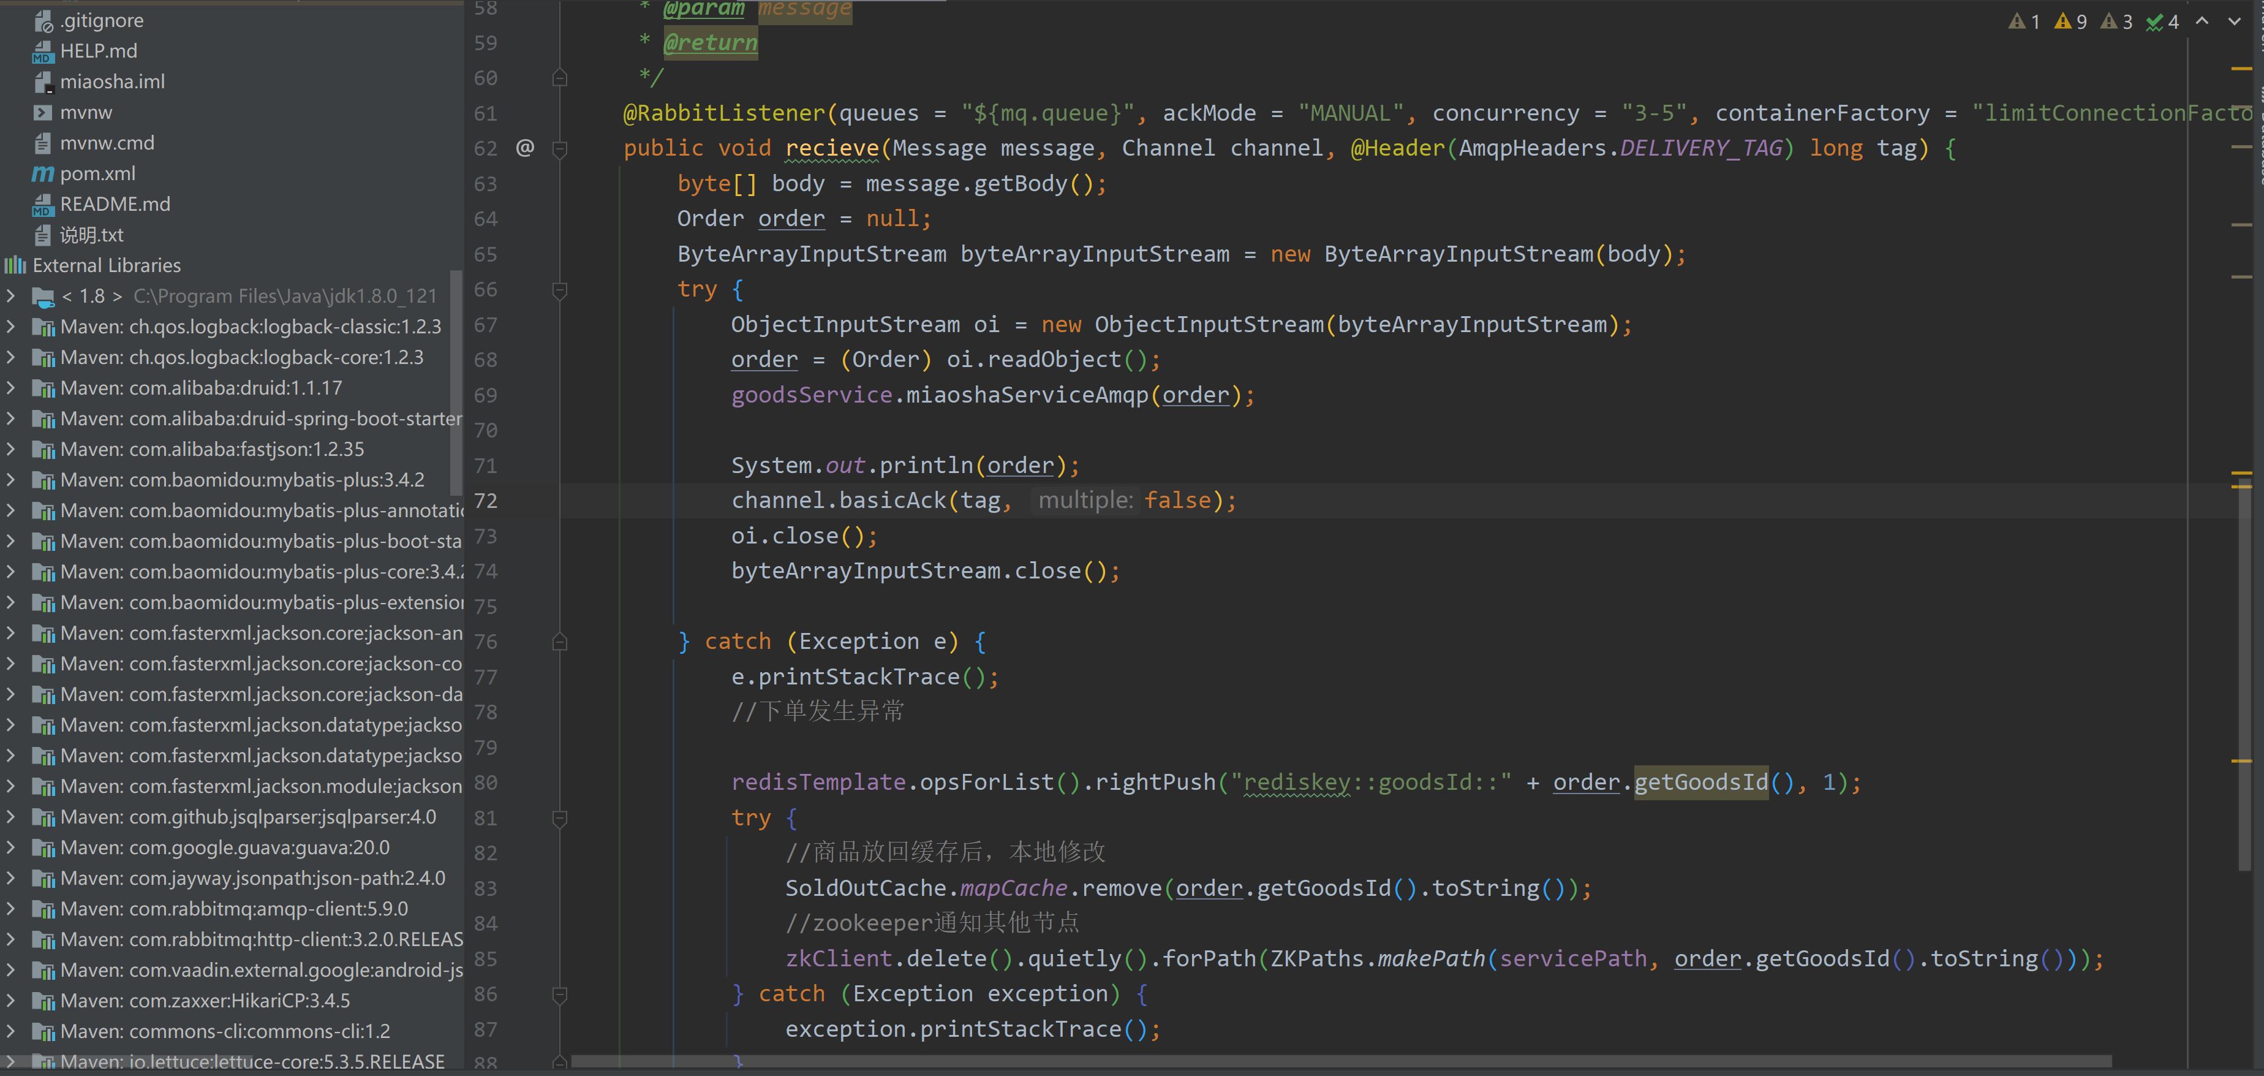Click library icon for commons-cli:1.2
The height and width of the screenshot is (1076, 2264).
tap(43, 1031)
